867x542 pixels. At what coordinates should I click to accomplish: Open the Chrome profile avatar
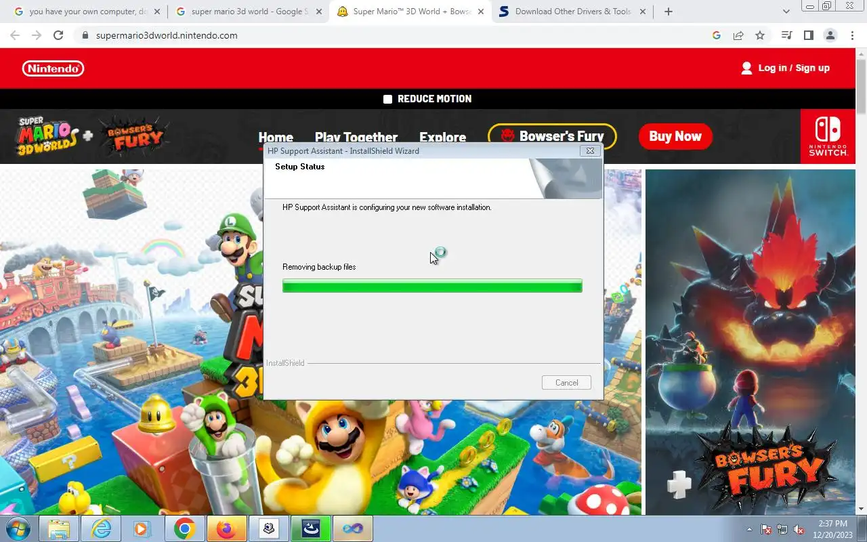[x=830, y=35]
